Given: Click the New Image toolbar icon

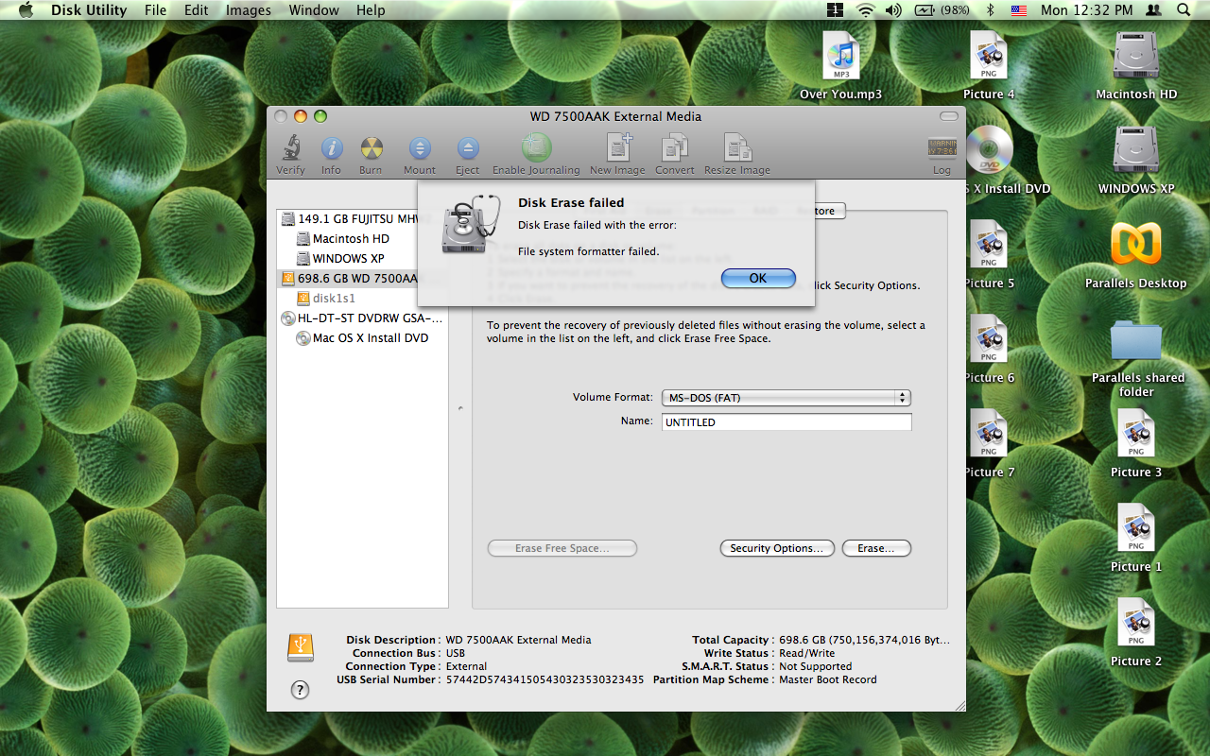Looking at the screenshot, I should (x=617, y=148).
